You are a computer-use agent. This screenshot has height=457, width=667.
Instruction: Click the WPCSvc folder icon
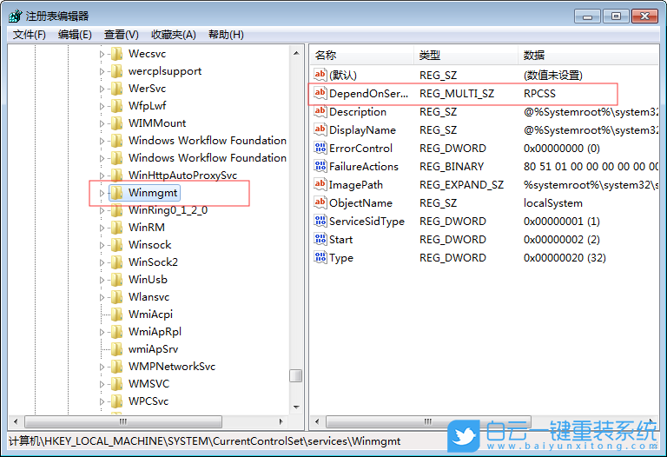click(116, 401)
